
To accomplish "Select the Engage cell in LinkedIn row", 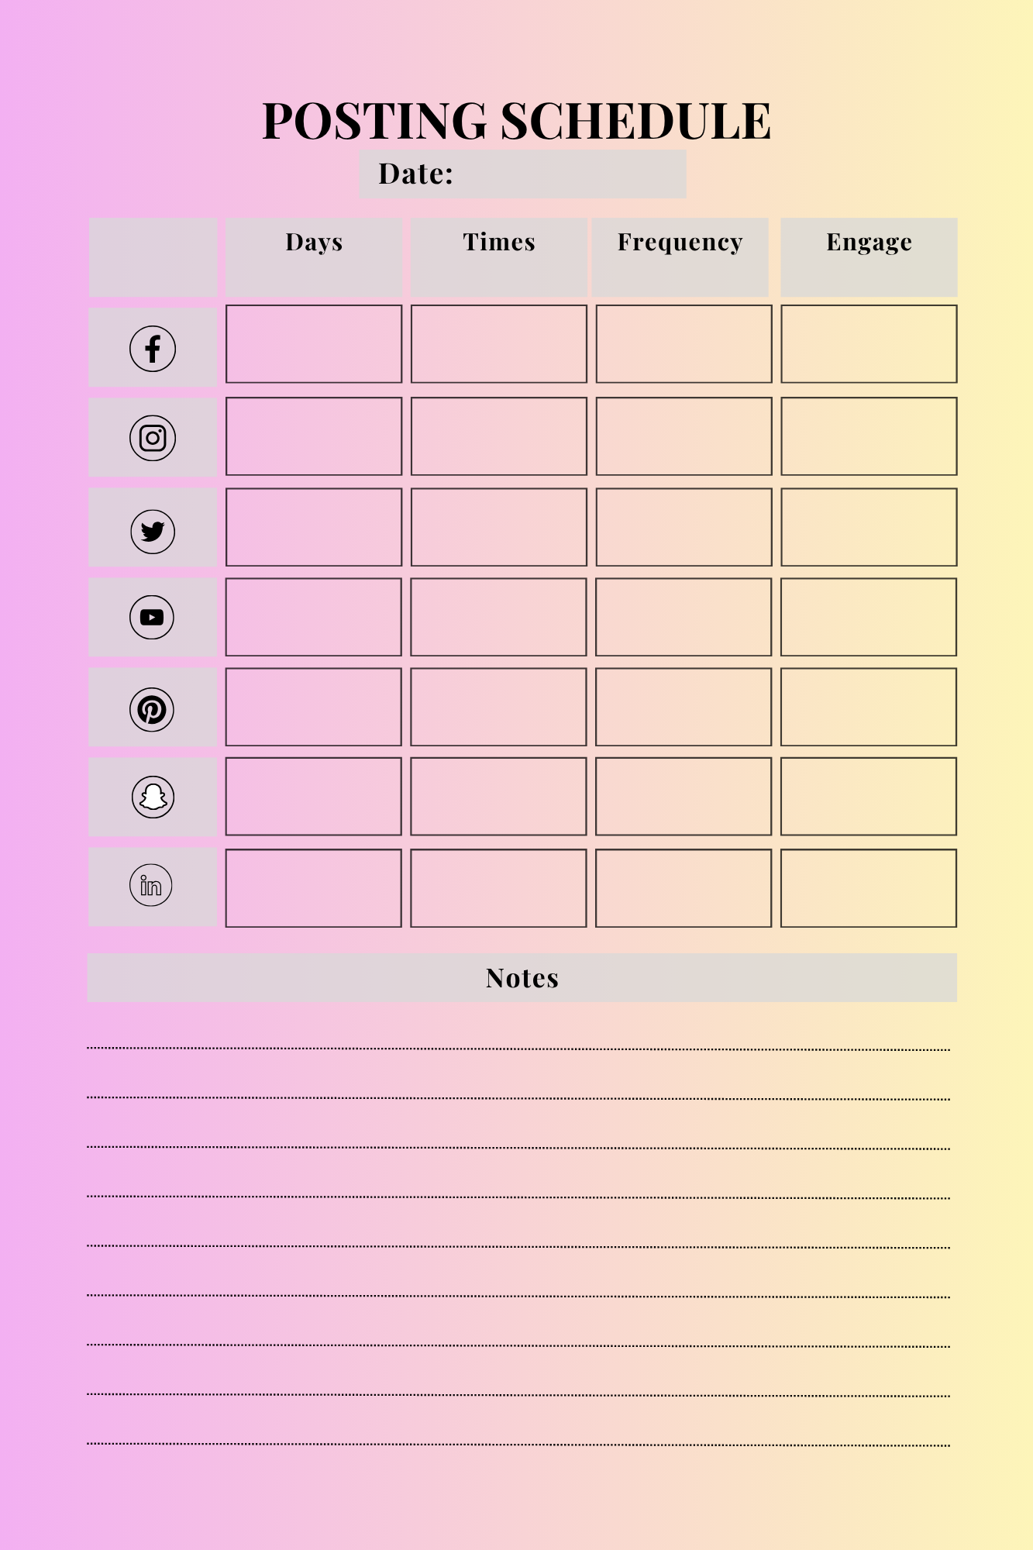I will (x=869, y=888).
